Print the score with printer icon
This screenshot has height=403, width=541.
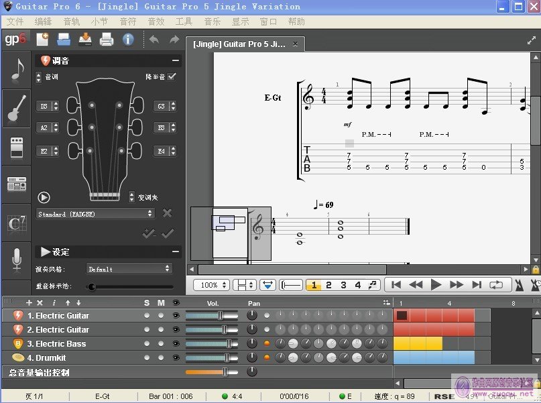coord(107,40)
